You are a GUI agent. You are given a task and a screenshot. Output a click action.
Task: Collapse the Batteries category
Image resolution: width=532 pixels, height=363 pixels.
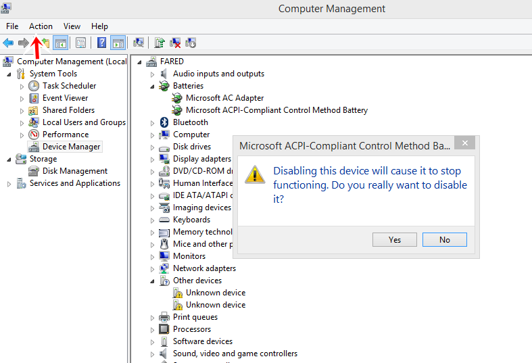click(152, 87)
